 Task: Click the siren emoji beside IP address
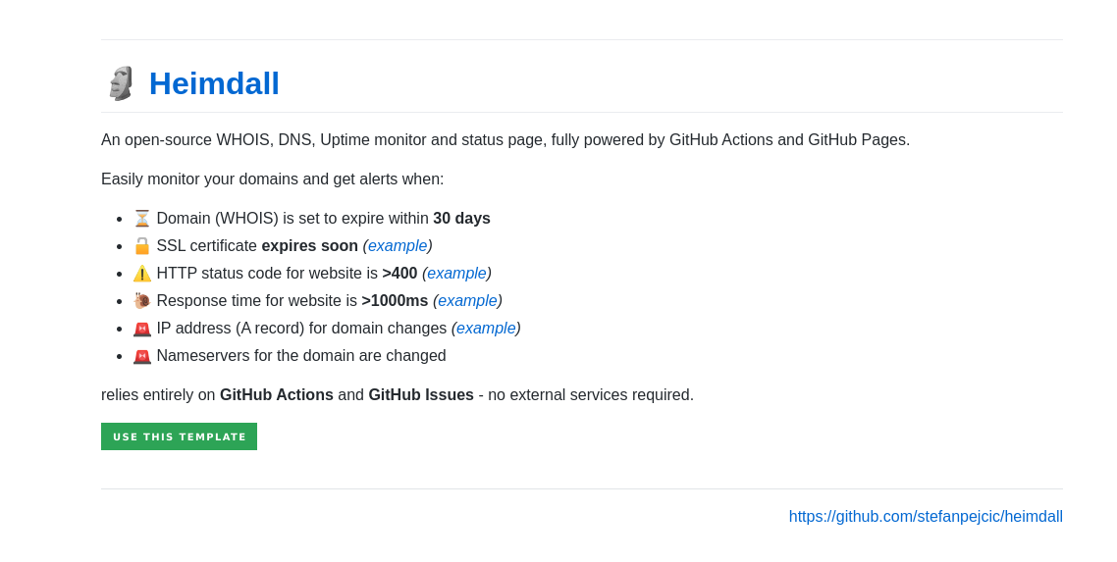pyautogui.click(x=142, y=329)
